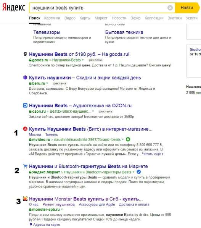Click the monster-spb.ru favicon
The image size is (201, 228).
25,199
